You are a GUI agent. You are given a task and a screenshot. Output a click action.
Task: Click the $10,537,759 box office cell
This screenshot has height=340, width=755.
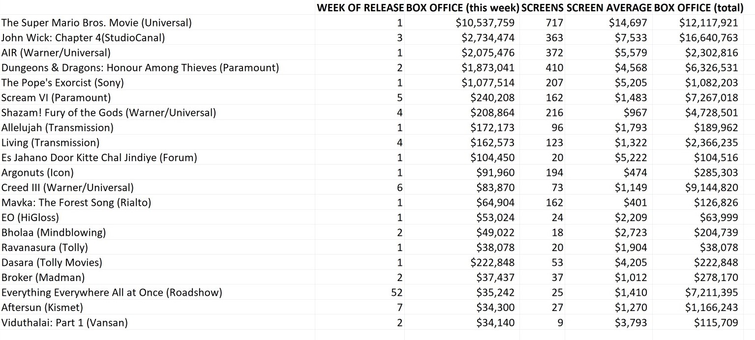click(488, 23)
